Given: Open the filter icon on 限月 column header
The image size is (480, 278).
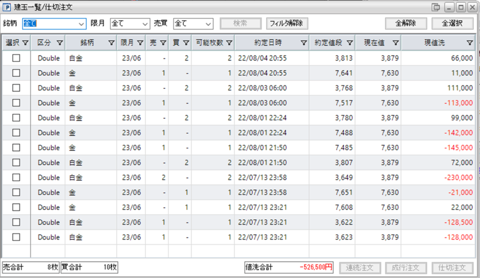Looking at the screenshot, I should click(x=140, y=43).
